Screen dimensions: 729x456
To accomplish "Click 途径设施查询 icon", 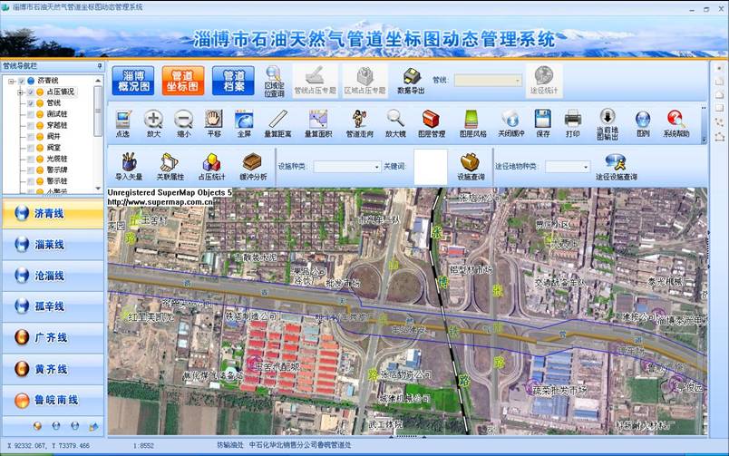I will (616, 167).
